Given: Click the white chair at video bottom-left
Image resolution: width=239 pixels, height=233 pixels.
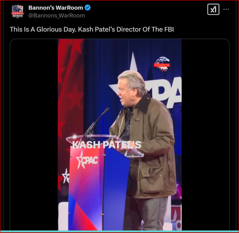Looking at the screenshot, I should [63, 216].
